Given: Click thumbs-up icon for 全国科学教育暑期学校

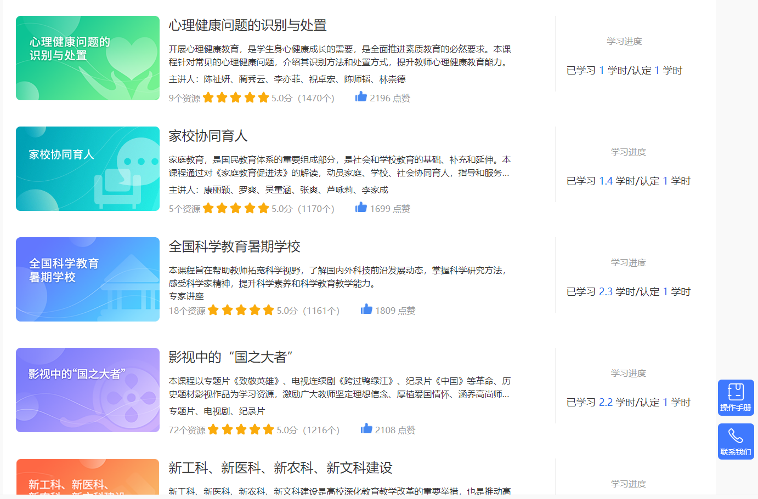Looking at the screenshot, I should click(366, 309).
